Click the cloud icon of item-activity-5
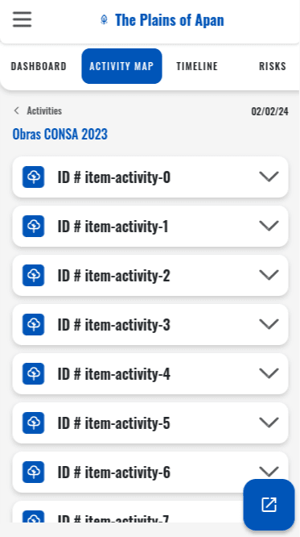Screen dimensions: 300x537 click(34, 423)
